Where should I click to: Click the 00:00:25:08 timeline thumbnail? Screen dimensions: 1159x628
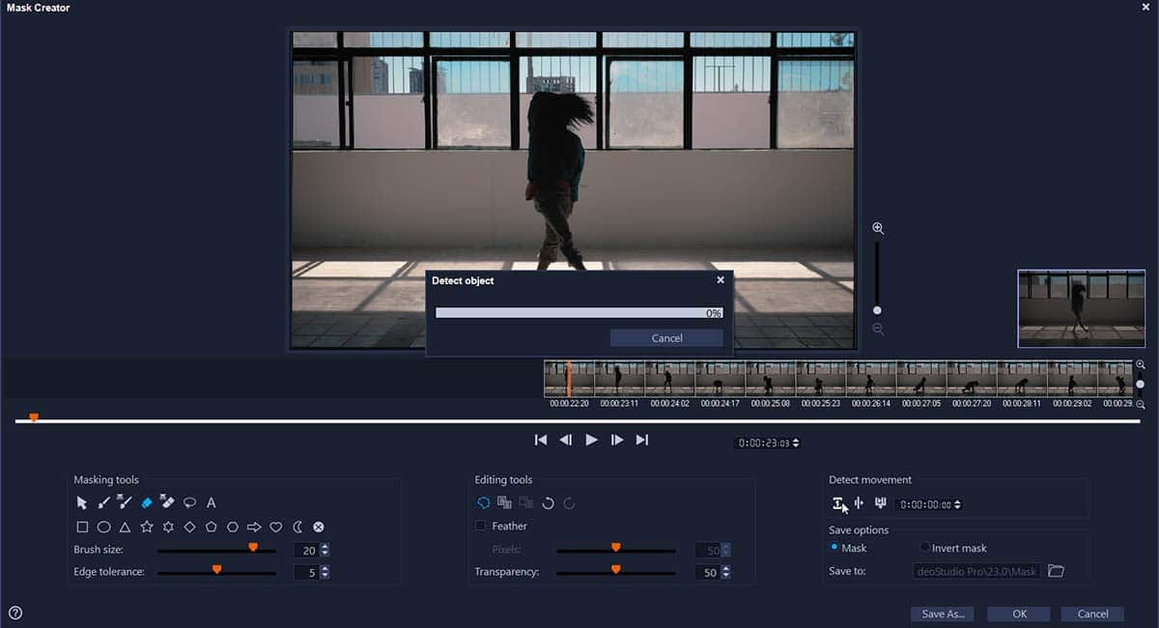pyautogui.click(x=770, y=379)
